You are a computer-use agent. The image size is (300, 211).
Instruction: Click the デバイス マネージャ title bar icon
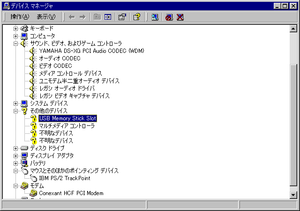[x=6, y=6]
